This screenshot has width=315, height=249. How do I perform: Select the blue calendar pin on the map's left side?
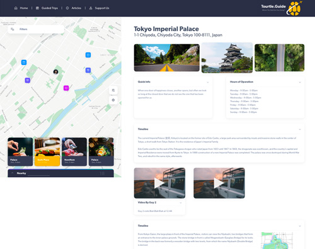coord(24,62)
